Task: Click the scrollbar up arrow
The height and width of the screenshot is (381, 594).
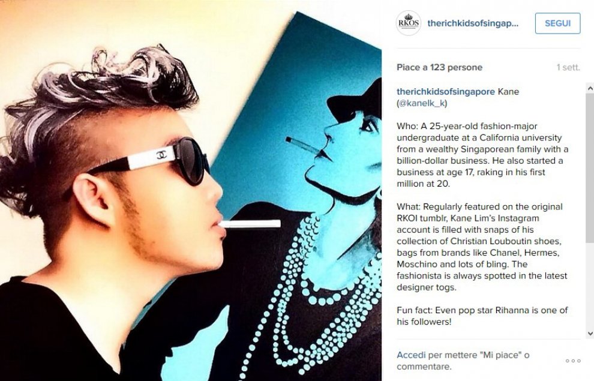Action: click(590, 88)
